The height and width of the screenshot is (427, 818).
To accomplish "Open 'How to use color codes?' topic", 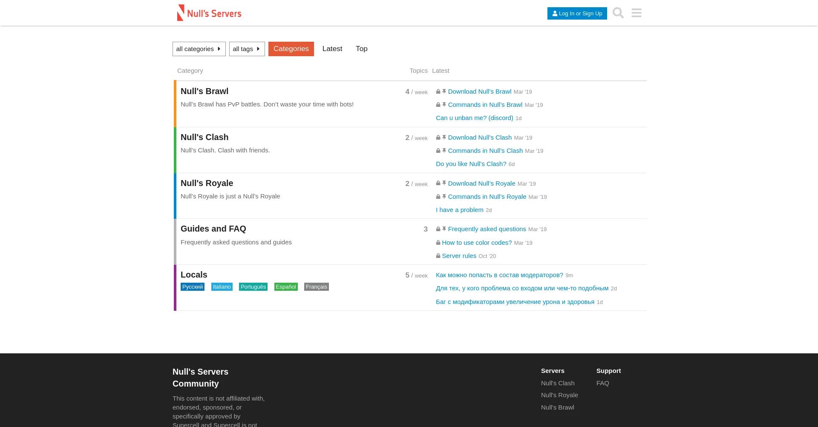I will click(477, 243).
